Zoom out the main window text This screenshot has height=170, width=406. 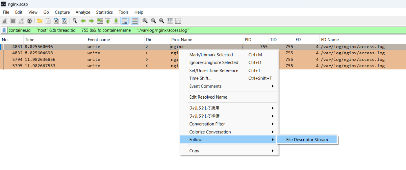click(x=153, y=21)
